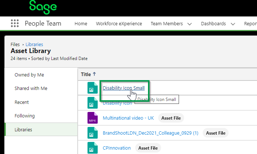Click the CPInnovation image file icon
This screenshot has height=154, width=257.
click(93, 148)
